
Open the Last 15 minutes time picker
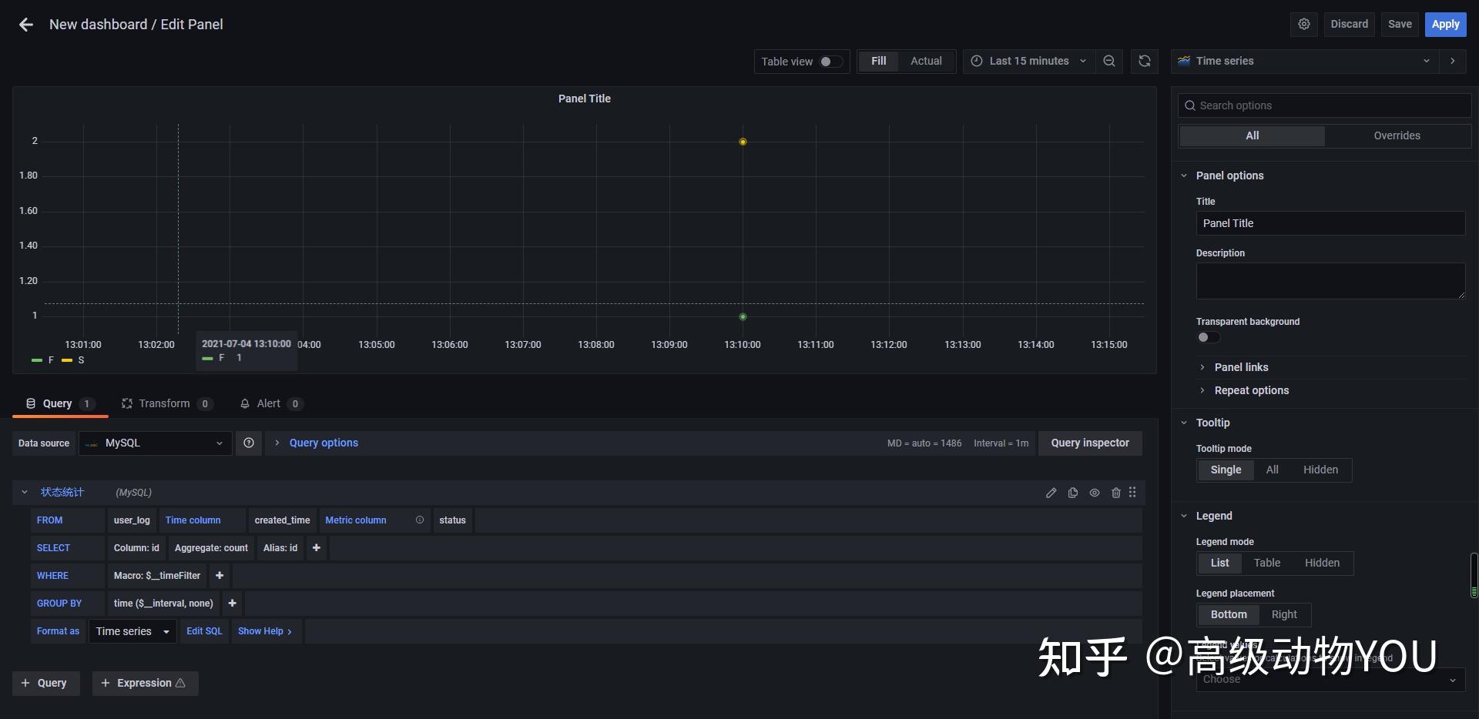[x=1028, y=61]
